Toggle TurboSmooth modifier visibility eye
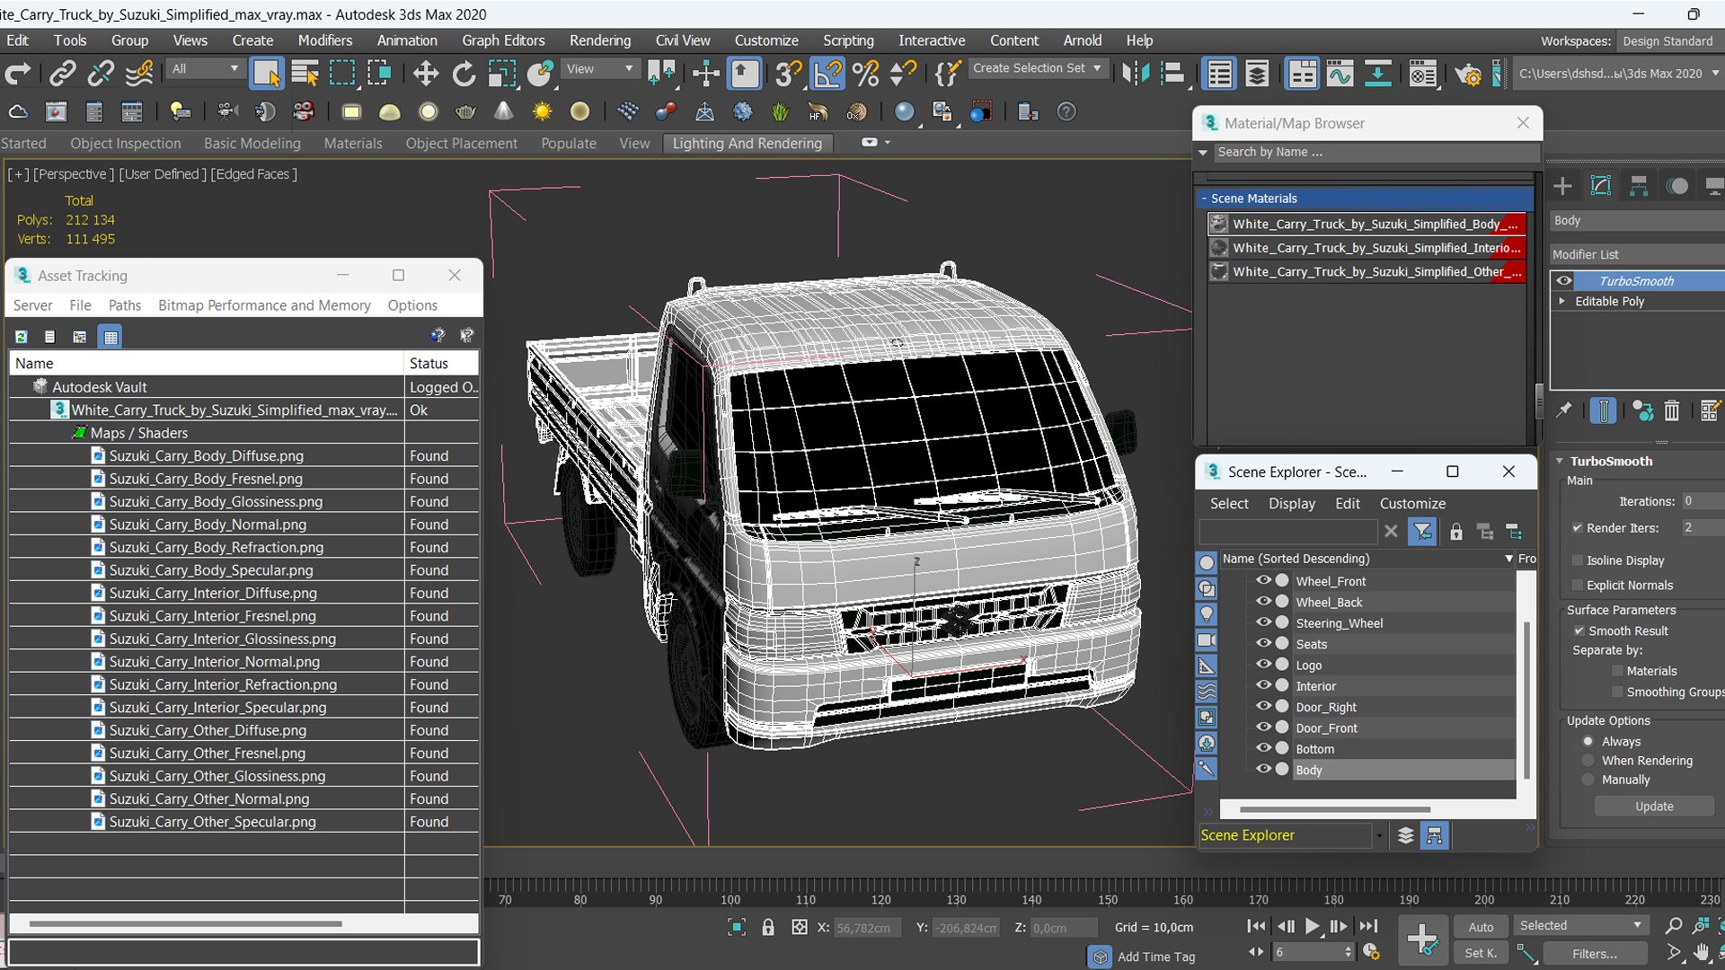Image resolution: width=1725 pixels, height=970 pixels. (x=1564, y=280)
